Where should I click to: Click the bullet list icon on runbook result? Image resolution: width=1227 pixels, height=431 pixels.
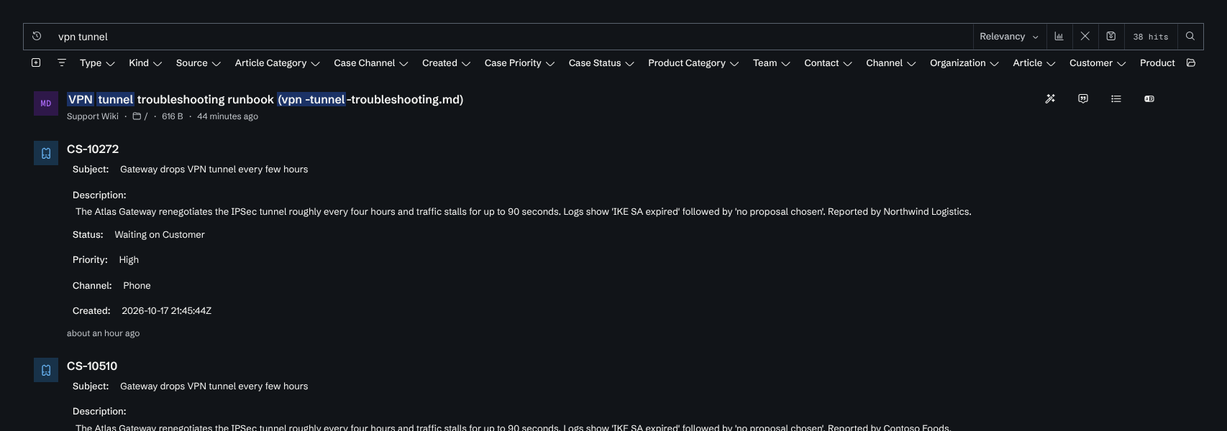point(1116,98)
